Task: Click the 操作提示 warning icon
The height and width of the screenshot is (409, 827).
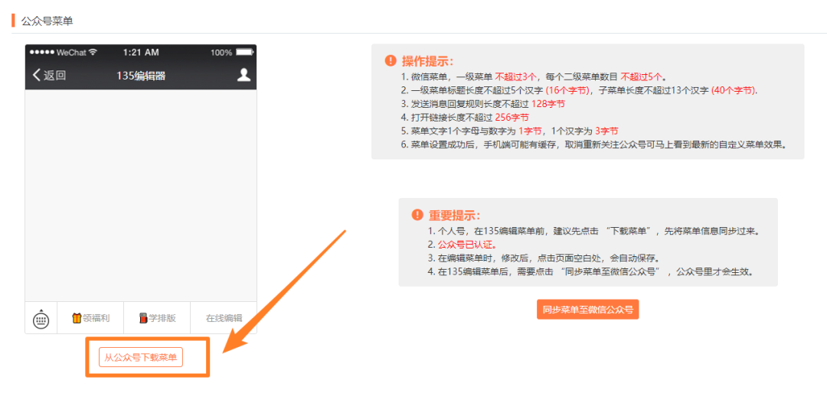Action: (391, 60)
